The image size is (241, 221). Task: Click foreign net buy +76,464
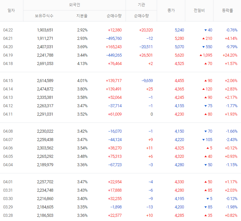115,63
